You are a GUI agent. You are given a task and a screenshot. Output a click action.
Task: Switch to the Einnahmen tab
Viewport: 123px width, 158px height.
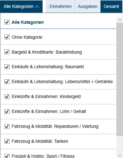[x=60, y=6]
